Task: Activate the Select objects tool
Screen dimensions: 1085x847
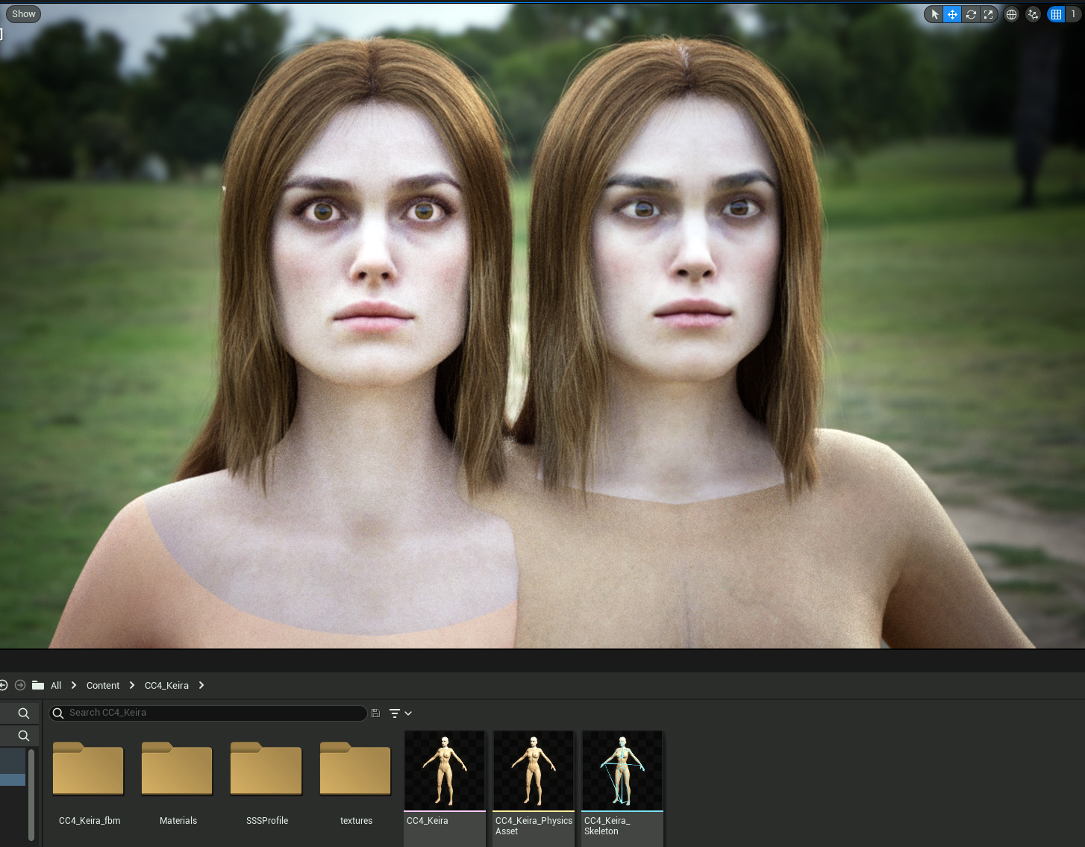Action: (934, 14)
